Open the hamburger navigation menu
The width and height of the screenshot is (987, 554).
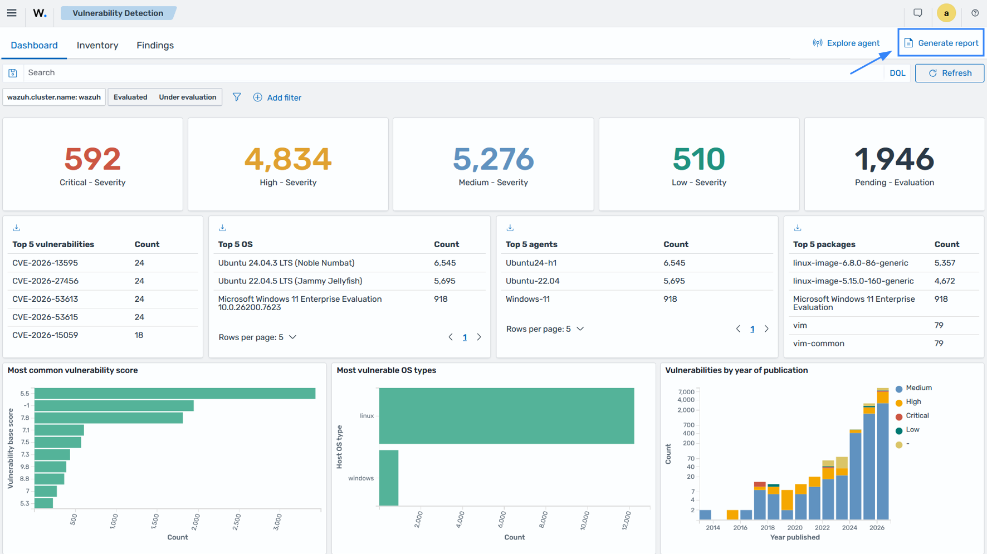(12, 13)
